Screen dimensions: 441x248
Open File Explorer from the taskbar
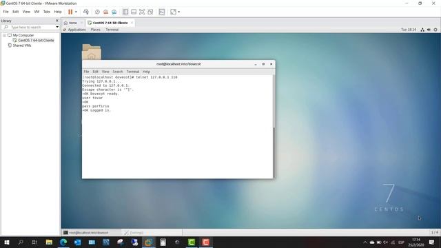(49, 242)
